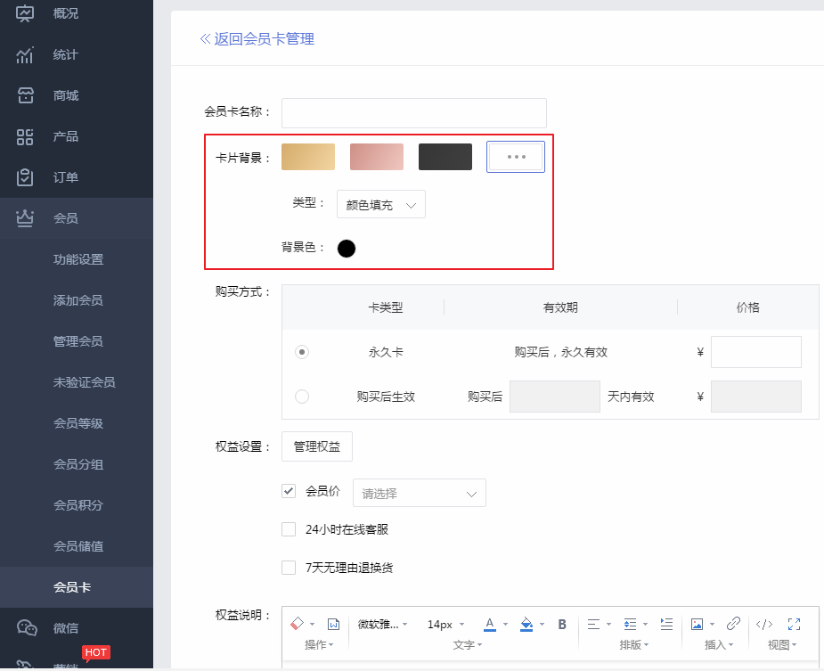Click the 管理权益 button
Image resolution: width=824 pixels, height=671 pixels.
[317, 446]
